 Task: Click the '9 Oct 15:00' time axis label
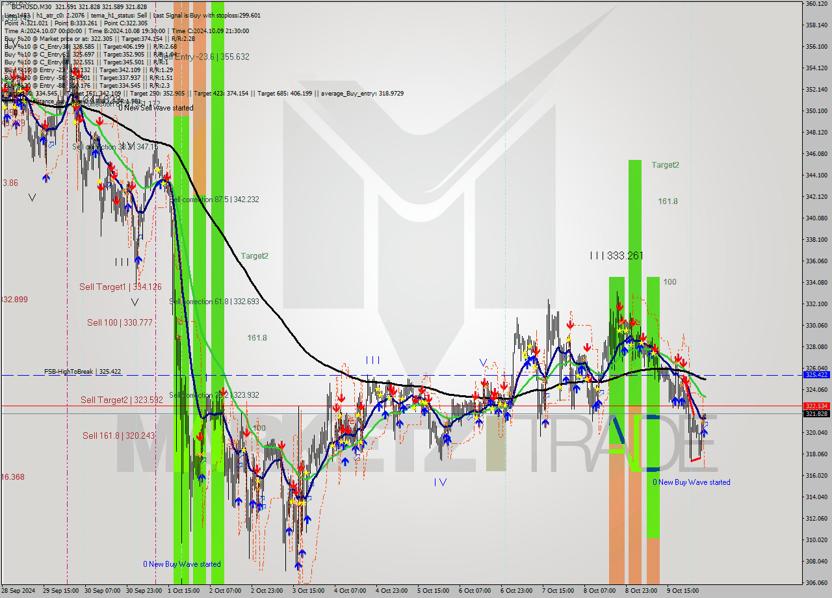click(x=683, y=591)
